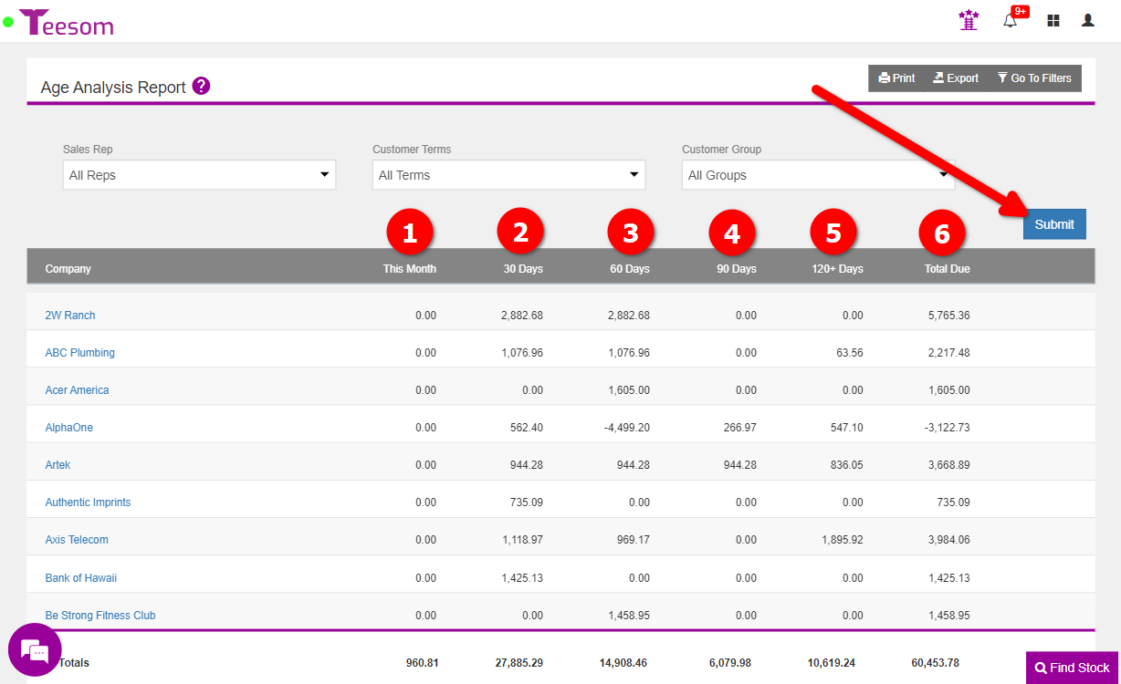Open the Customer Terms dropdown
This screenshot has height=684, width=1121.
pyautogui.click(x=508, y=175)
